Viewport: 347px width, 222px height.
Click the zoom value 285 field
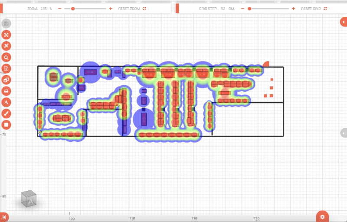[44, 9]
